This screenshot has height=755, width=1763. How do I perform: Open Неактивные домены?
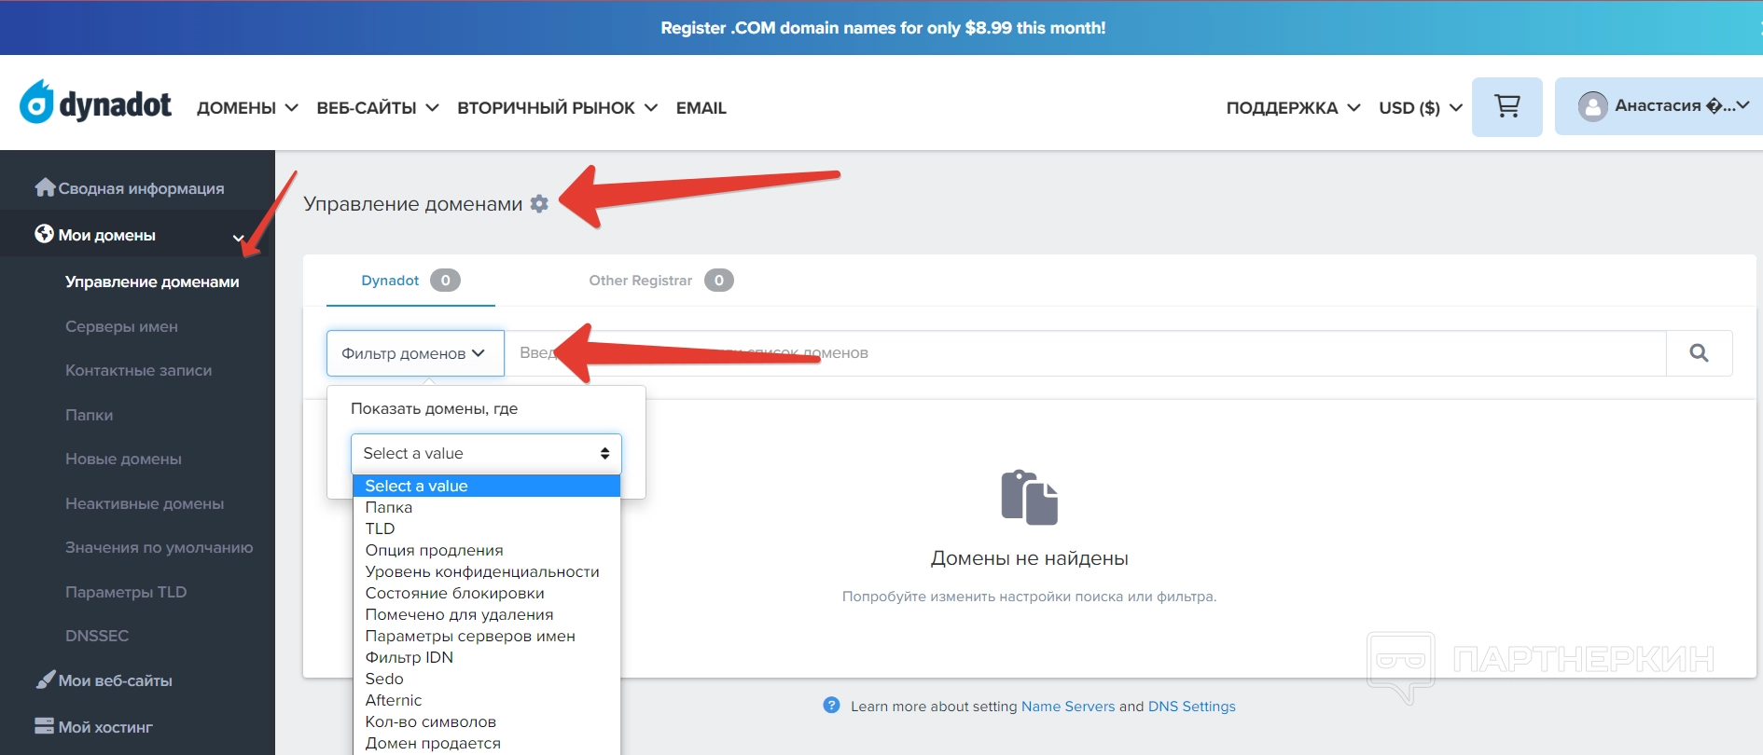(145, 503)
